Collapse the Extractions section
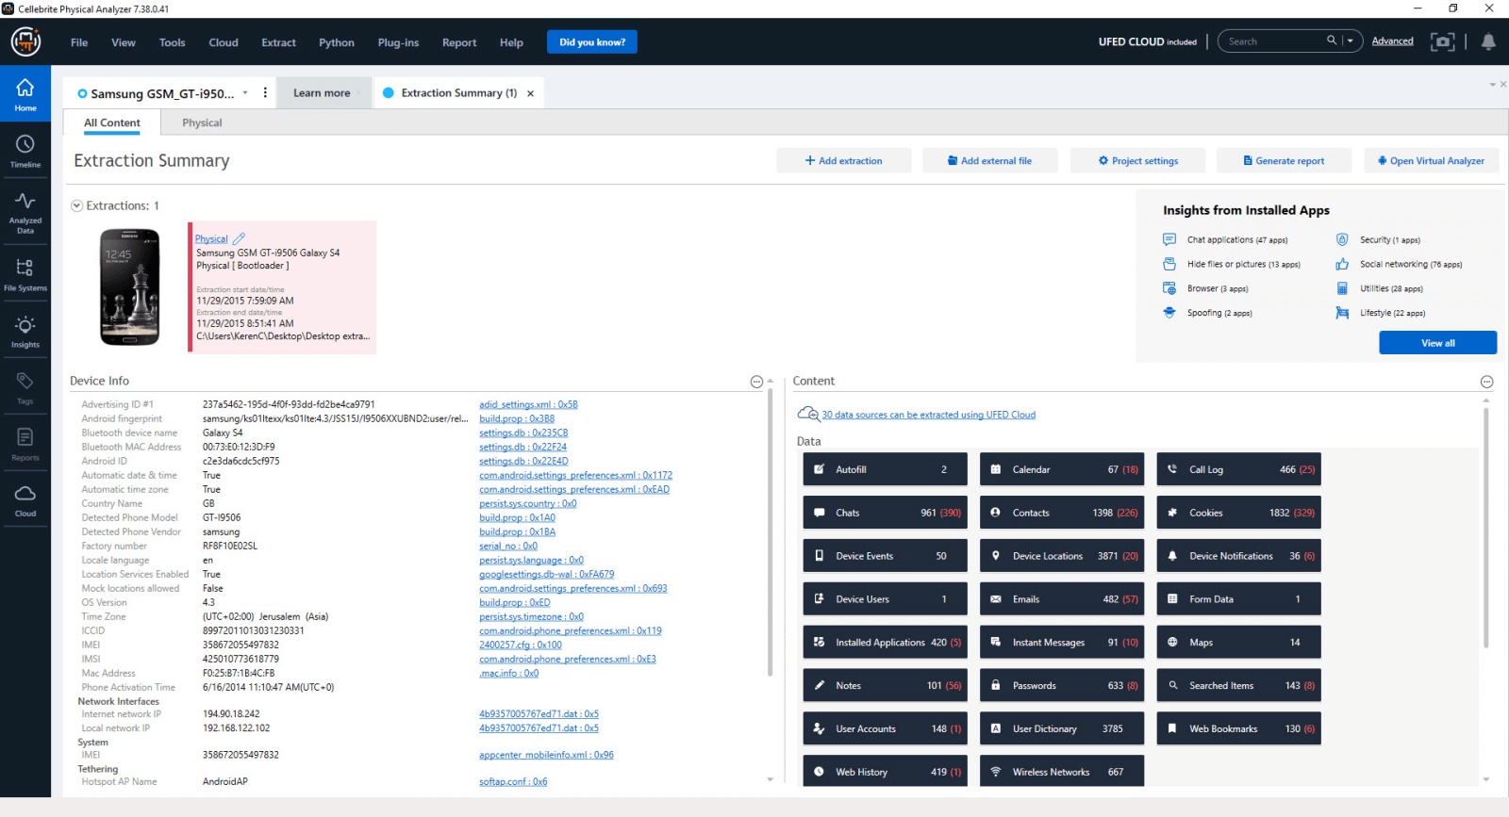Viewport: 1509px width, 817px height. point(77,205)
